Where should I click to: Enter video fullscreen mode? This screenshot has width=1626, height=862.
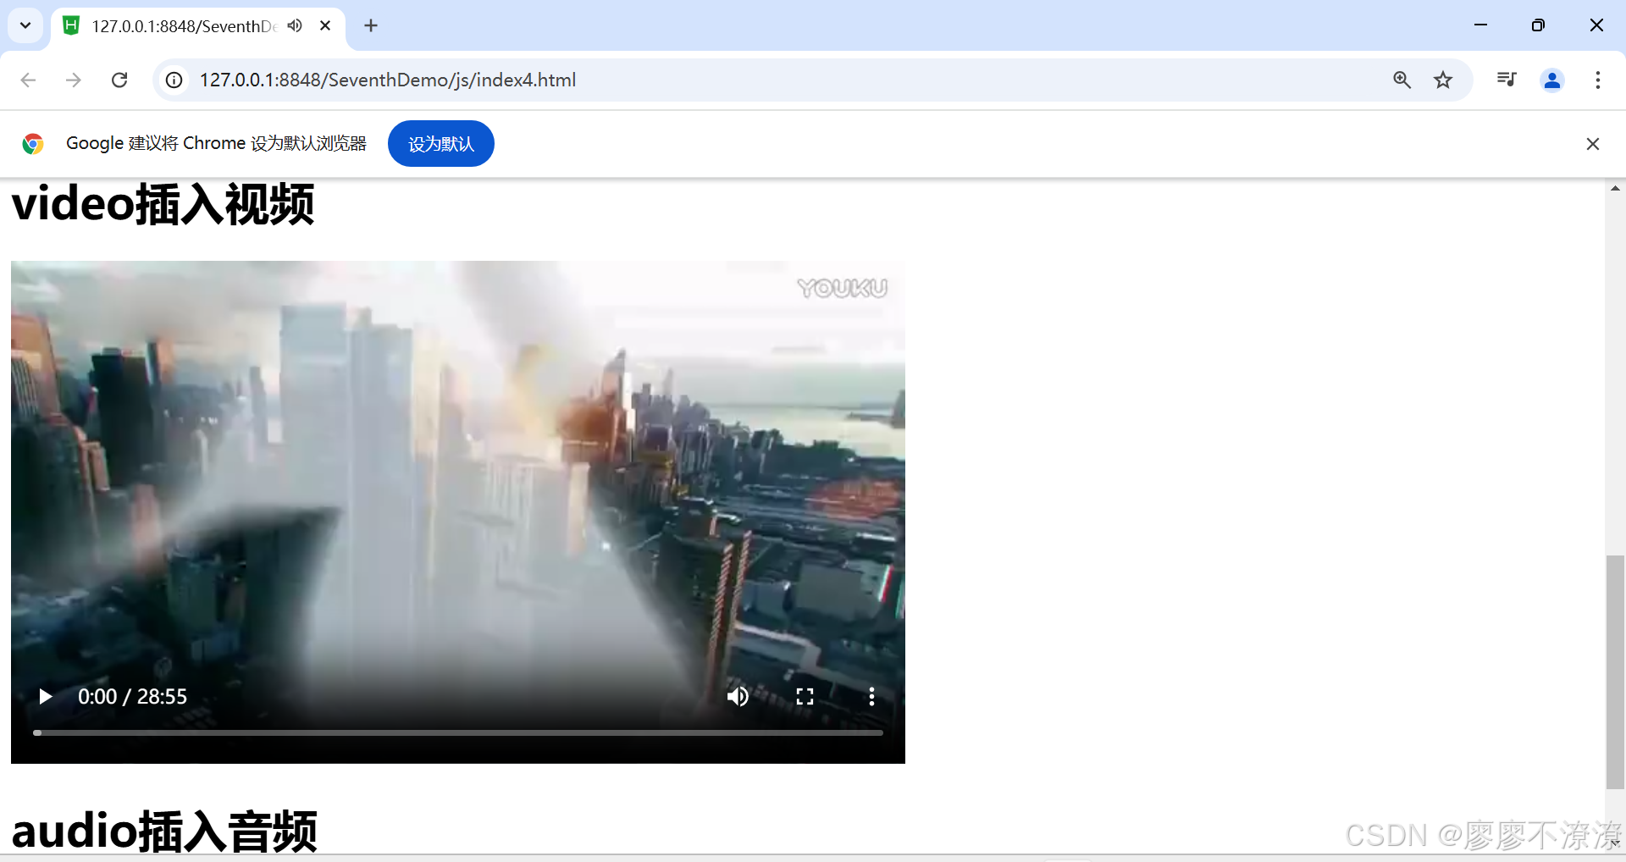(x=805, y=696)
